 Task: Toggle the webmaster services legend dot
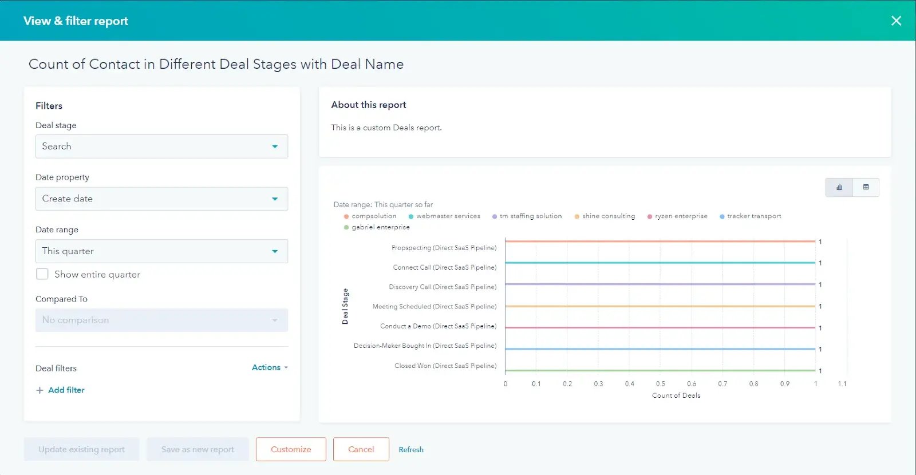point(411,216)
